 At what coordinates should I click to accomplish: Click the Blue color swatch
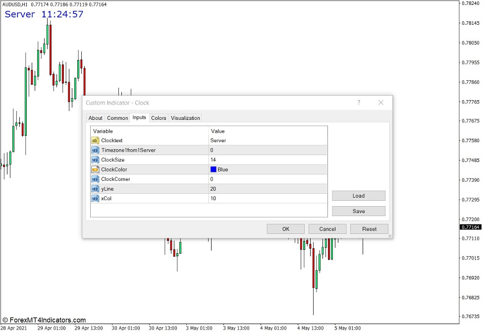pyautogui.click(x=214, y=169)
